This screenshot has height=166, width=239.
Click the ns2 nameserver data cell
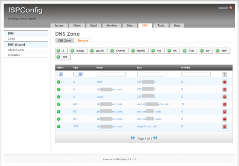tap(149, 119)
